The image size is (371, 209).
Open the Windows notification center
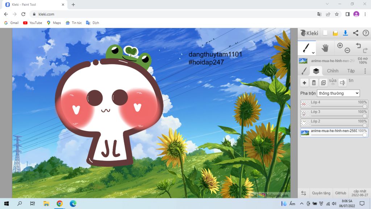pyautogui.click(x=362, y=204)
